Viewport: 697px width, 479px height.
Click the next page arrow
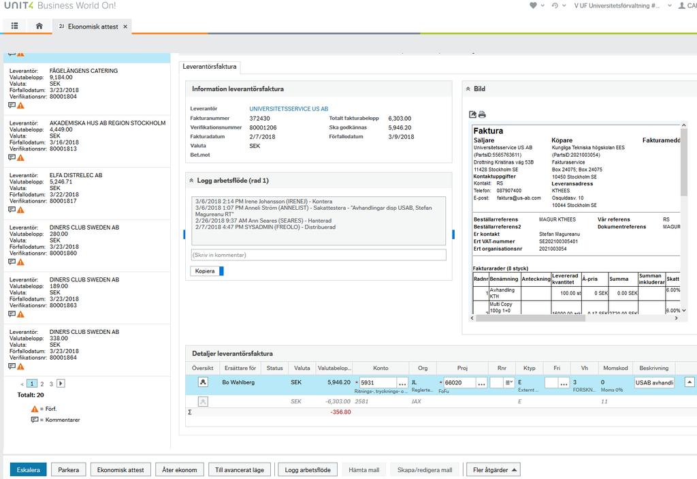point(61,384)
